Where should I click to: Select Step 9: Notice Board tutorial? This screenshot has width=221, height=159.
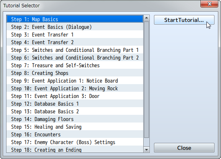75,81
